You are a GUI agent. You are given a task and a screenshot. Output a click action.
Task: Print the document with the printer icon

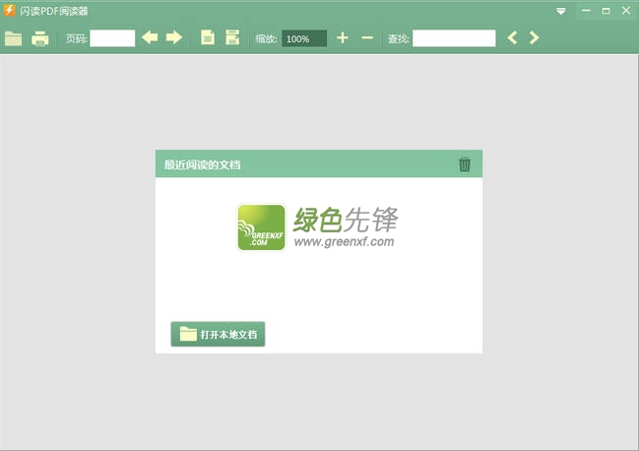pyautogui.click(x=40, y=38)
